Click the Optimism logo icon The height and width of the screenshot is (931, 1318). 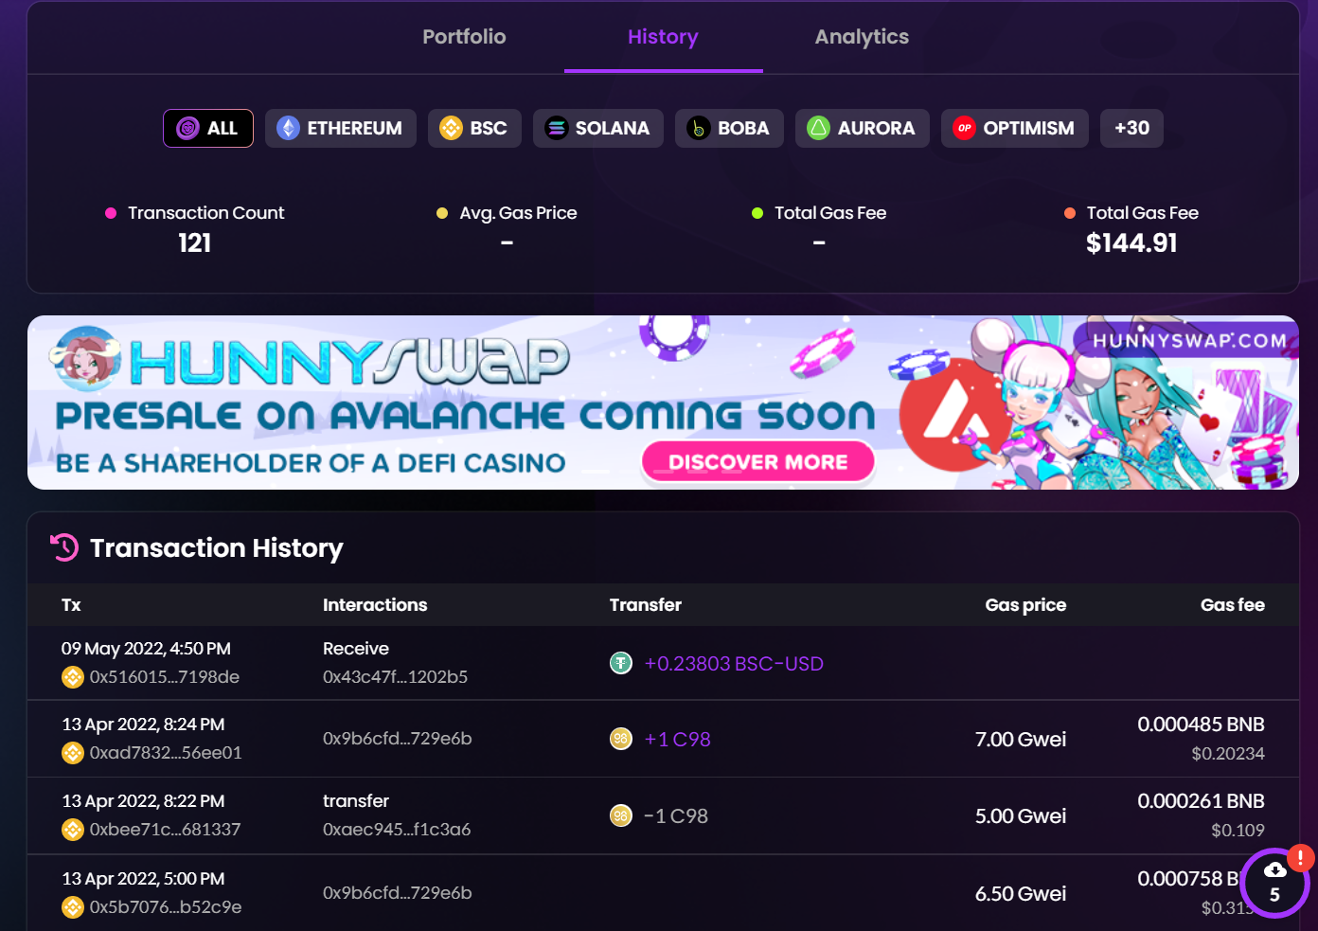[964, 128]
